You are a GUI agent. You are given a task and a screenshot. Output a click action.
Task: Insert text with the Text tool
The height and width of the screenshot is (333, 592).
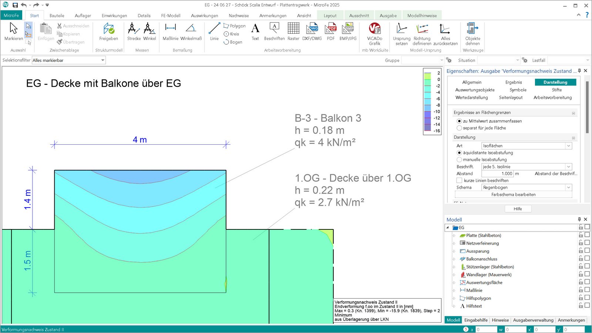(x=255, y=31)
